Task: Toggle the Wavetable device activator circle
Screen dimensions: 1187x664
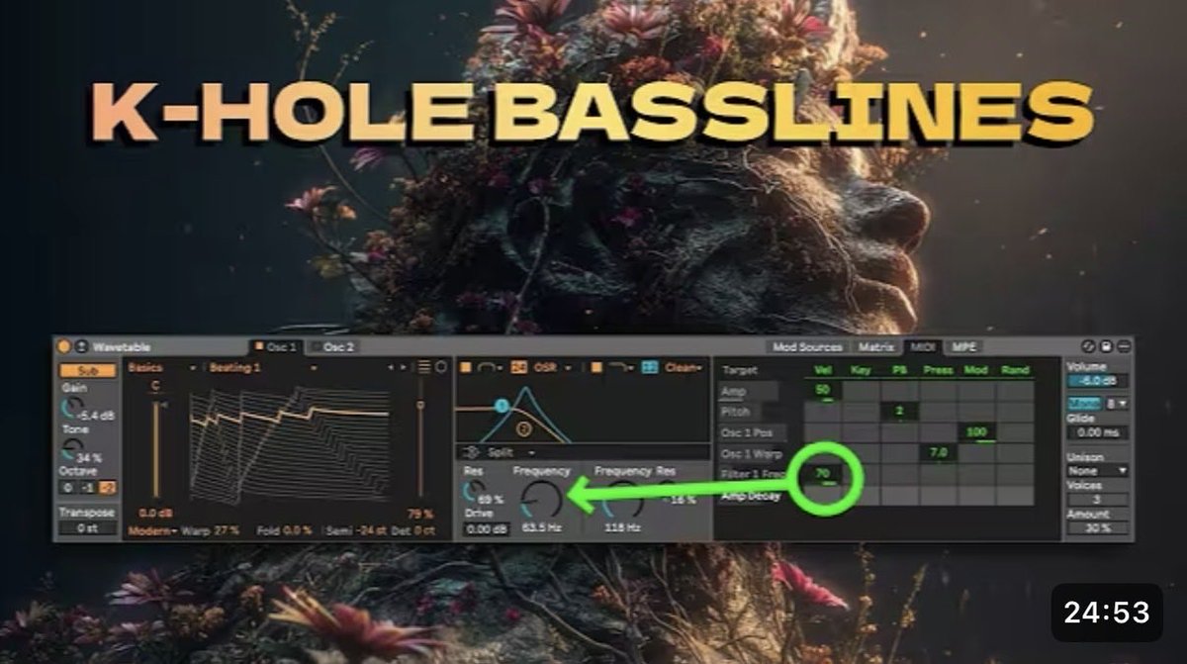Action: [63, 346]
